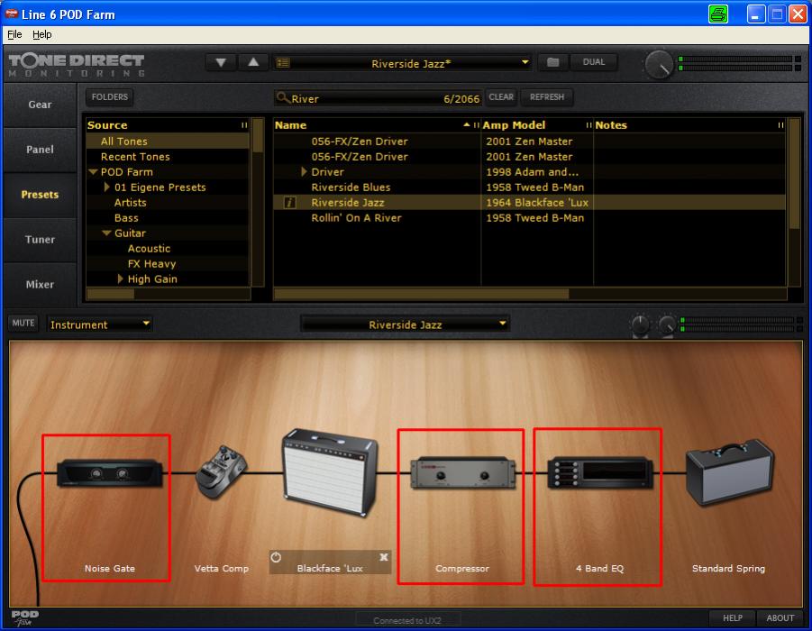Click the ABOUT button at bottom

[x=780, y=617]
